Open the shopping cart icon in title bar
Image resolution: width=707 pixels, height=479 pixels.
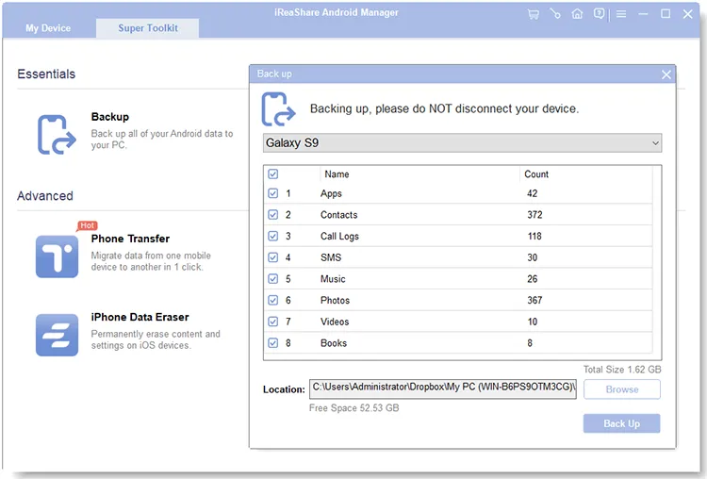[x=533, y=14]
